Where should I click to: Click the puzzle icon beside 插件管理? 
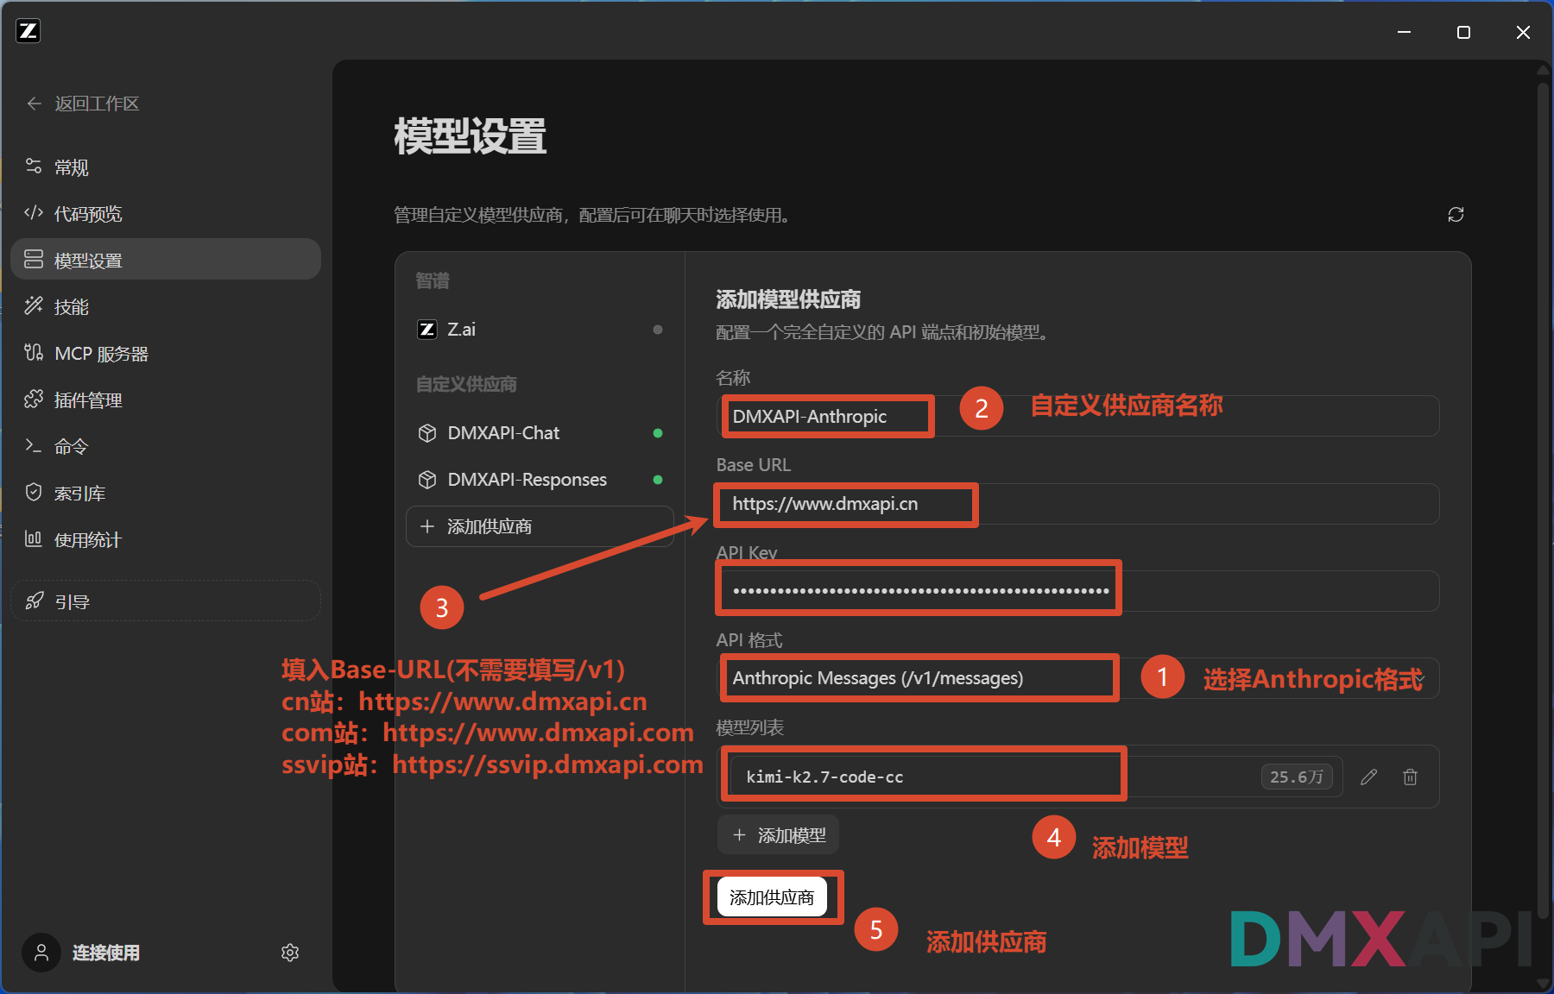point(34,399)
